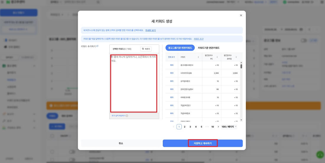Screen dimensions: 325x163
Task: Go to next page with right chevron
Action: click(x=218, y=127)
